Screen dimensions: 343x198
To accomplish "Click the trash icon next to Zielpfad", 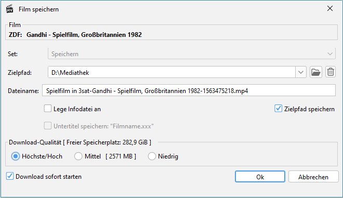I will pyautogui.click(x=331, y=72).
